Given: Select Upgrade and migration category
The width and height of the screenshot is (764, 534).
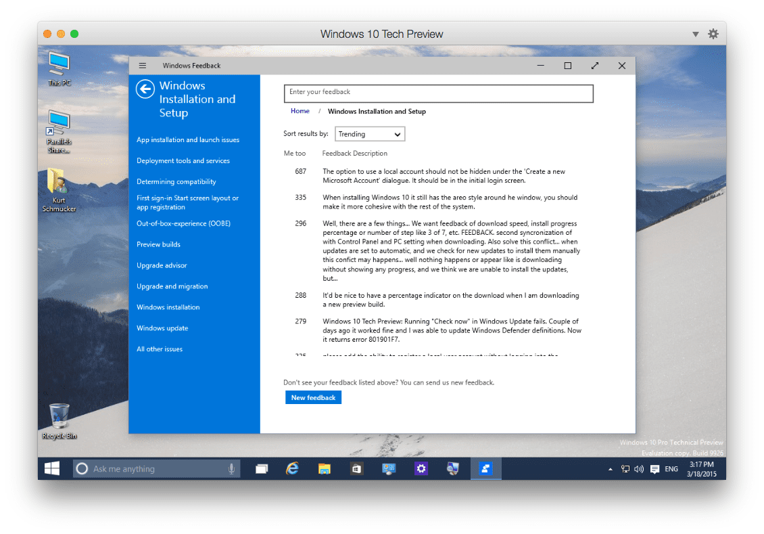Looking at the screenshot, I should point(172,287).
